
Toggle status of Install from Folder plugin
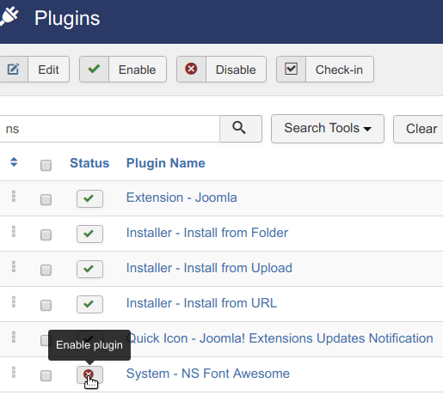89,234
